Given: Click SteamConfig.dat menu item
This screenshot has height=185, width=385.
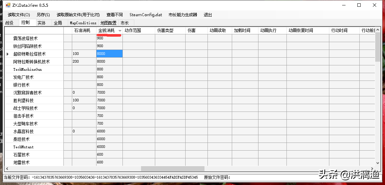Looking at the screenshot, I should click(x=146, y=15).
